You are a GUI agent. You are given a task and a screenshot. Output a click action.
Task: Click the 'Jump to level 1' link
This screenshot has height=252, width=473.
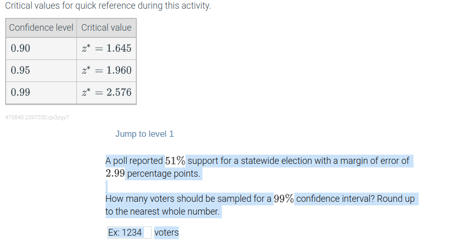click(145, 134)
